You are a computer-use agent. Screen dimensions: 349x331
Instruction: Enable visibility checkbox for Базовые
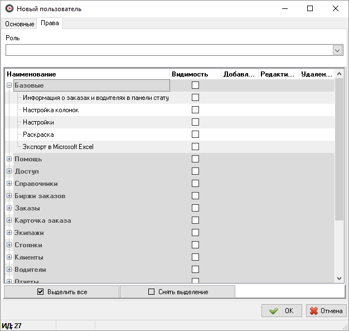[195, 85]
